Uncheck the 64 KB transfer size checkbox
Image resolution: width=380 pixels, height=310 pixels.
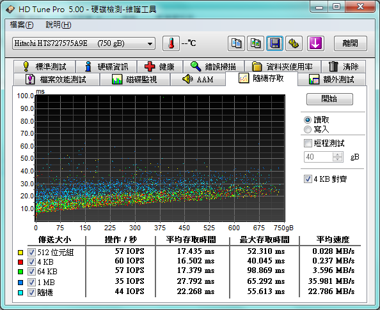(x=31, y=272)
